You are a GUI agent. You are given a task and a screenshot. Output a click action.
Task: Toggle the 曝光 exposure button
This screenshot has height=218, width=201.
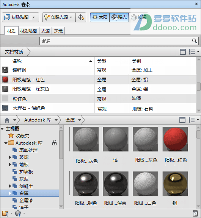point(119,17)
